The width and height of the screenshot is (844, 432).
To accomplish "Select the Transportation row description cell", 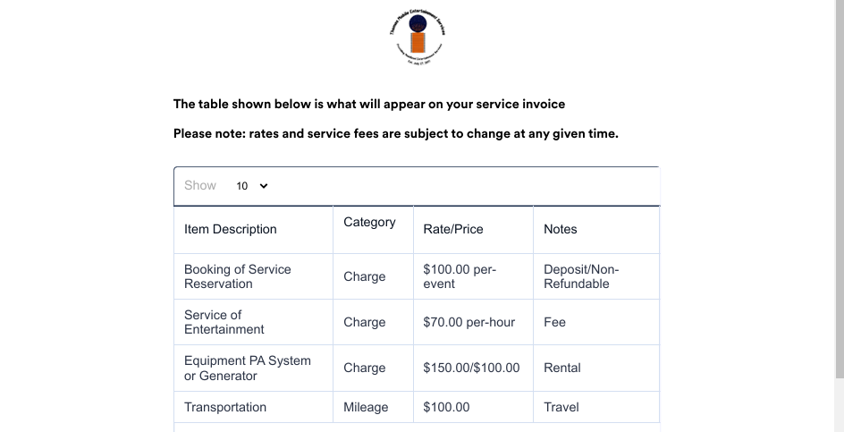I will [254, 407].
